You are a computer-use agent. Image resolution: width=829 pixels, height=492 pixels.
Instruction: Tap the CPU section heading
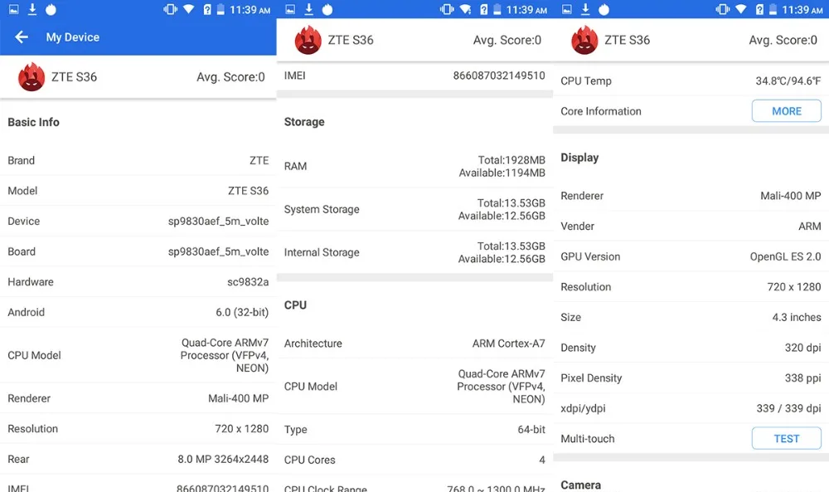pyautogui.click(x=295, y=305)
